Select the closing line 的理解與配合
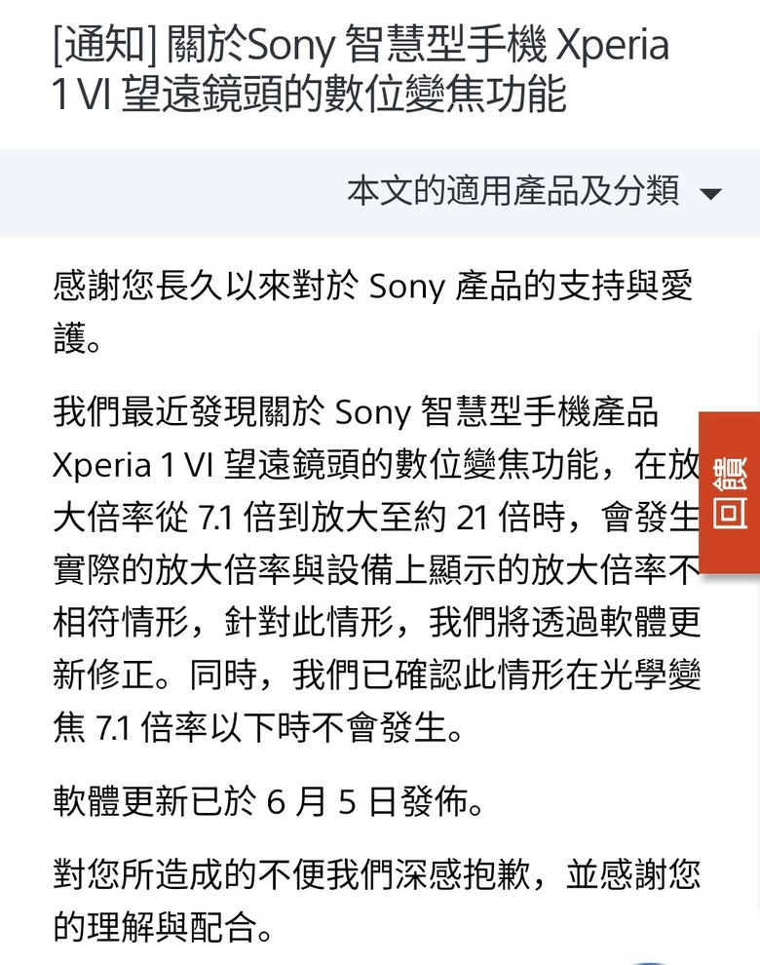The width and height of the screenshot is (760, 965). pos(163,927)
